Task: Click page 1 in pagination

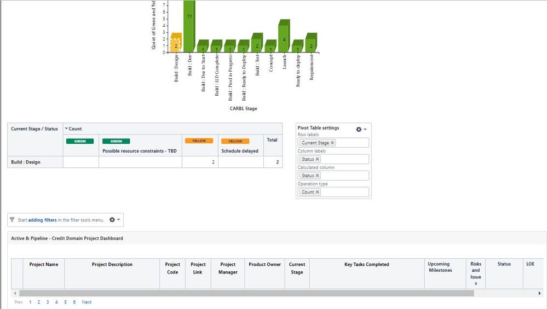Action: pos(30,302)
